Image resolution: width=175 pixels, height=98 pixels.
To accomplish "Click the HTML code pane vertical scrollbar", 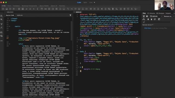I will (x=71, y=31).
